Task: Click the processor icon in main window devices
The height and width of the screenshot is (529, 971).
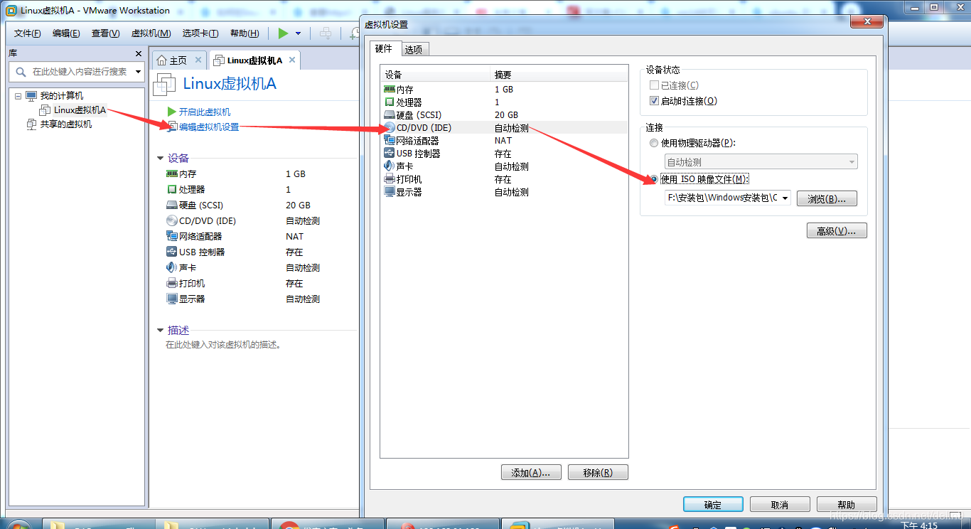Action: (171, 189)
